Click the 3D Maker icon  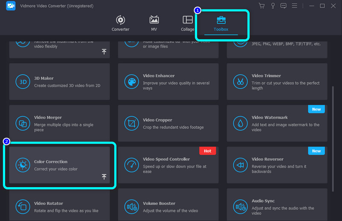click(22, 82)
